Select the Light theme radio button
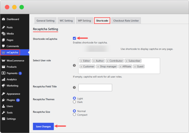The height and width of the screenshot is (133, 189). (74, 98)
